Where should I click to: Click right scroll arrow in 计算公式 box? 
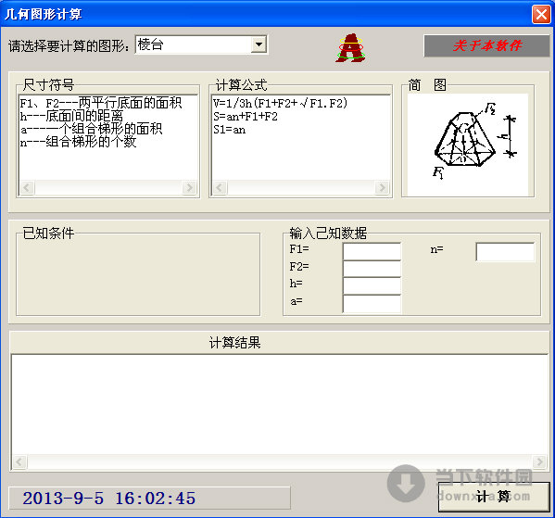382,187
